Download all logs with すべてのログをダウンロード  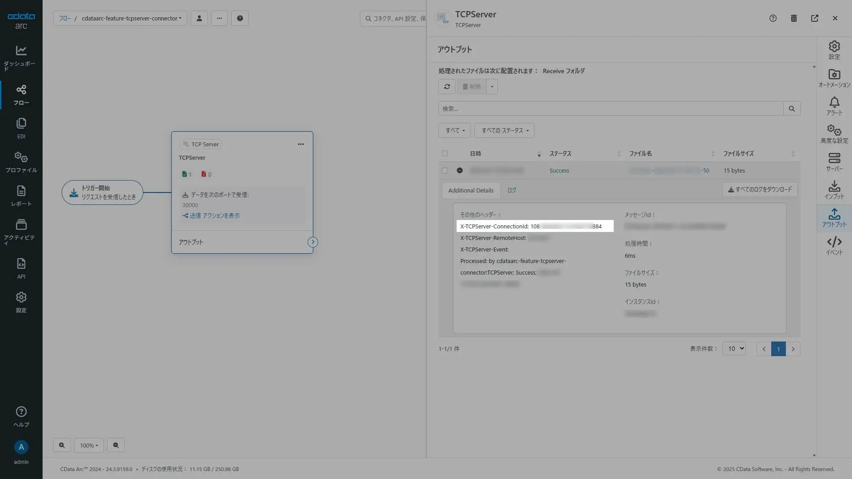pyautogui.click(x=760, y=189)
